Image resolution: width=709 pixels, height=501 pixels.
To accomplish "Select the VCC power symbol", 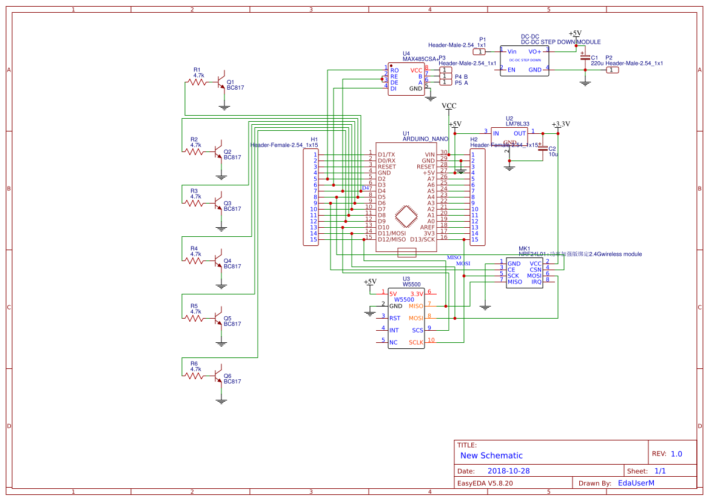I will (x=449, y=106).
